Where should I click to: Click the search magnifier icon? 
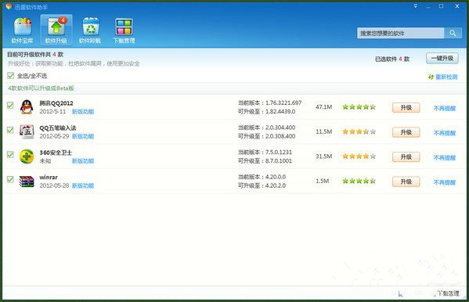click(453, 33)
